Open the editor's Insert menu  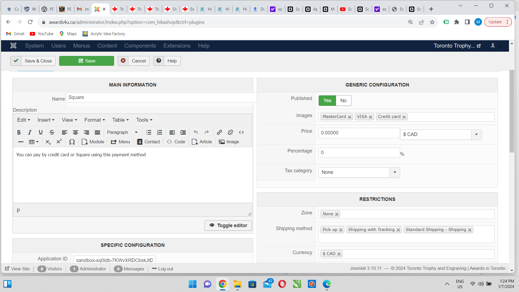pyautogui.click(x=46, y=120)
